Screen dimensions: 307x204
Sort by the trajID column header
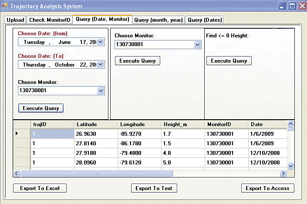point(52,124)
